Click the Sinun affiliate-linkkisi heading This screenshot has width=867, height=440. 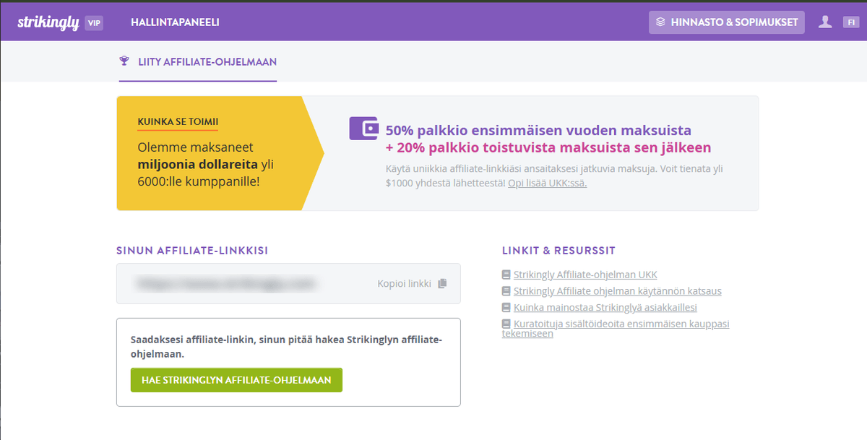tap(192, 251)
